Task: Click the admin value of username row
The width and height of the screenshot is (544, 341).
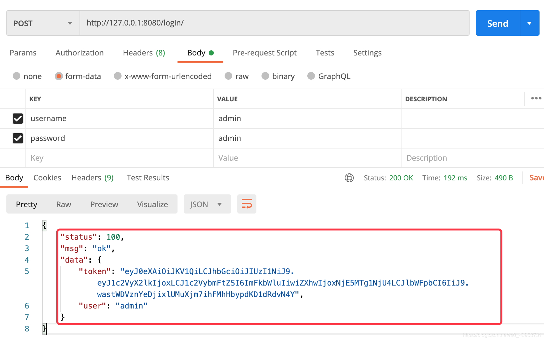Action: [307, 119]
